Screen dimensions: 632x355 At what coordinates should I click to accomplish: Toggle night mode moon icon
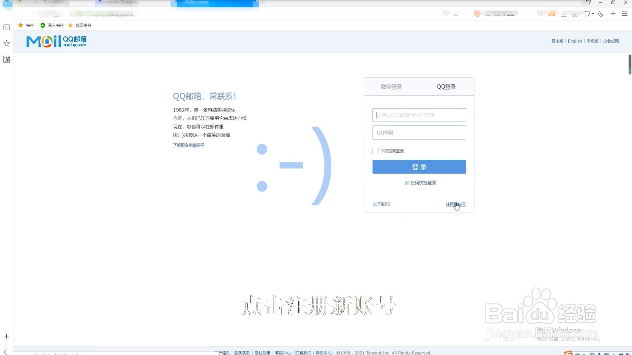[601, 14]
